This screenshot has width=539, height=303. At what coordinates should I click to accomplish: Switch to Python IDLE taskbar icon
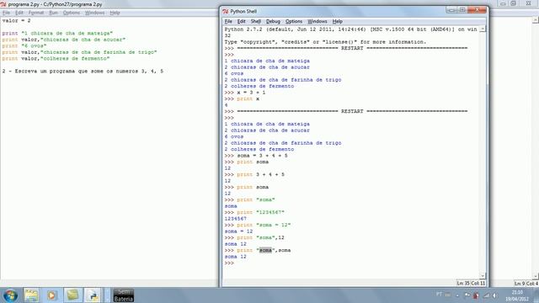click(93, 295)
